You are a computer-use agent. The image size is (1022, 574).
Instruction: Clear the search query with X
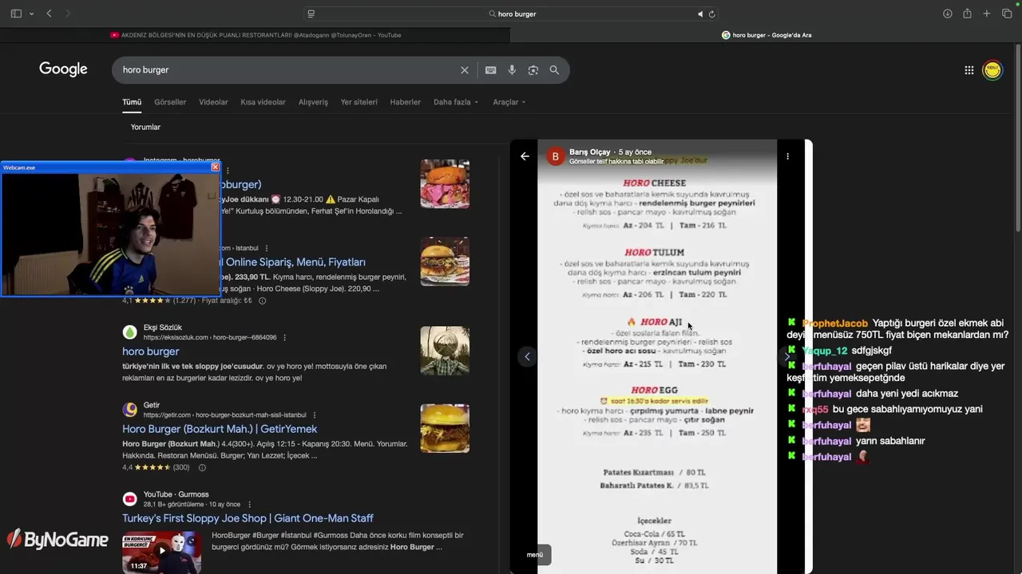[465, 70]
